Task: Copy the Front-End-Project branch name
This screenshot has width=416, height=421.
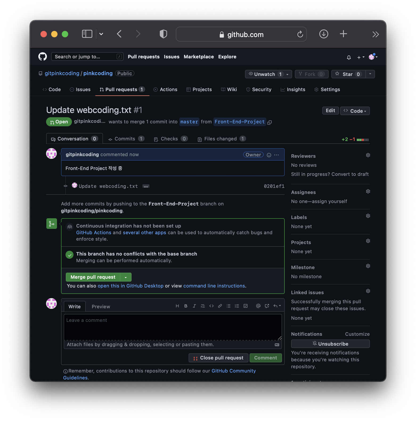Action: pyautogui.click(x=270, y=122)
